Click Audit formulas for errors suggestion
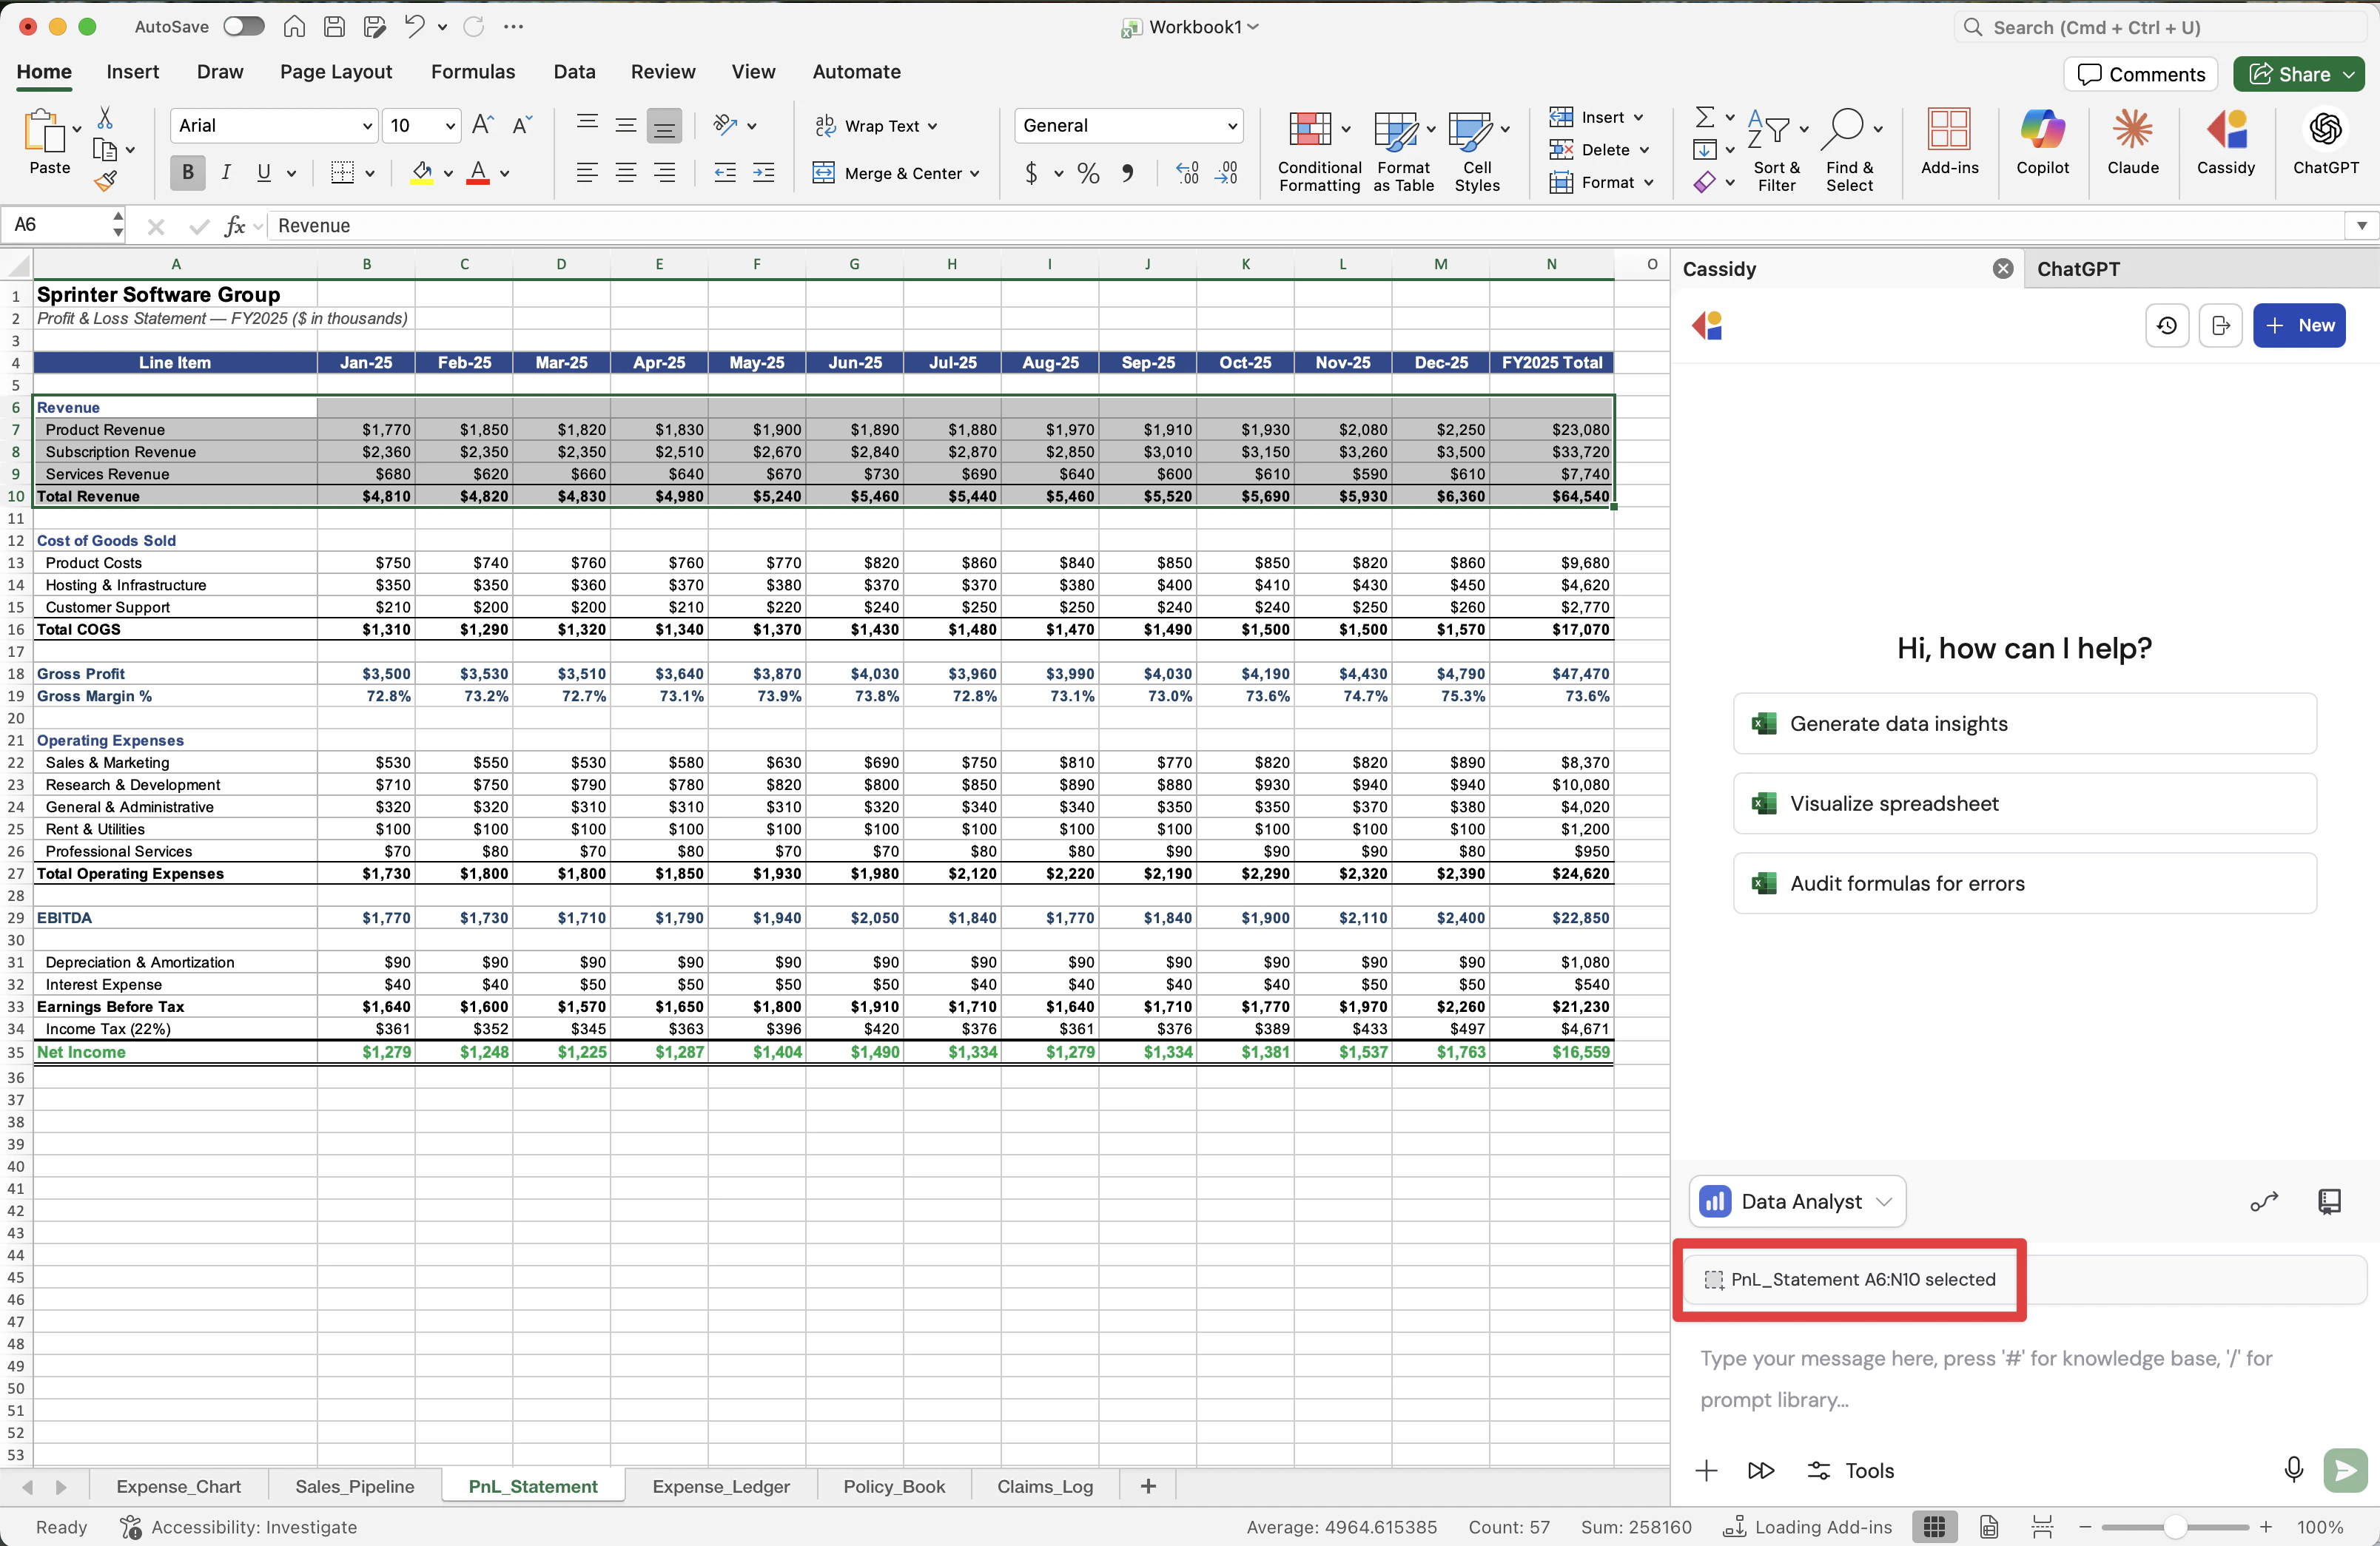 coord(2024,883)
